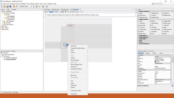Viewport: 174px width, 98px height.
Task: Open the Output window button
Action: pos(15,92)
